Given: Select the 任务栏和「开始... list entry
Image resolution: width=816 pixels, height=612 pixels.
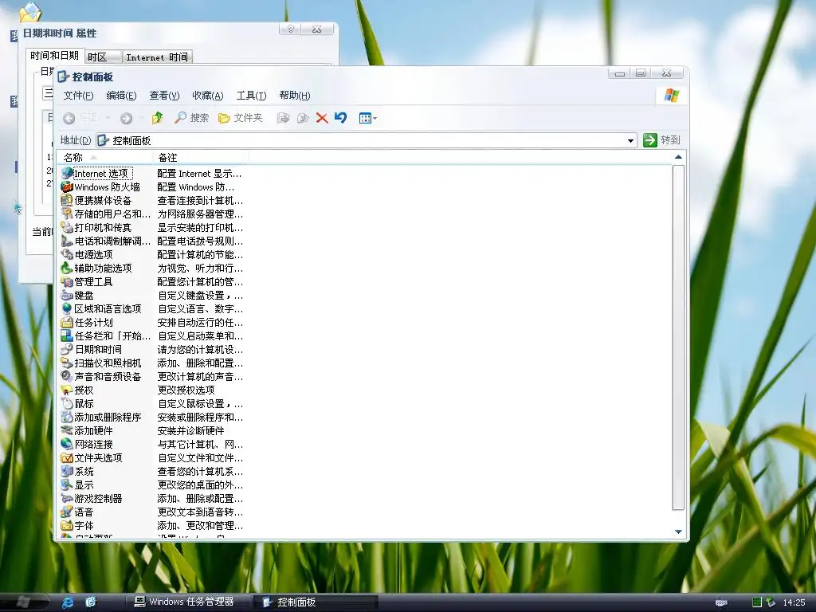Looking at the screenshot, I should click(106, 335).
